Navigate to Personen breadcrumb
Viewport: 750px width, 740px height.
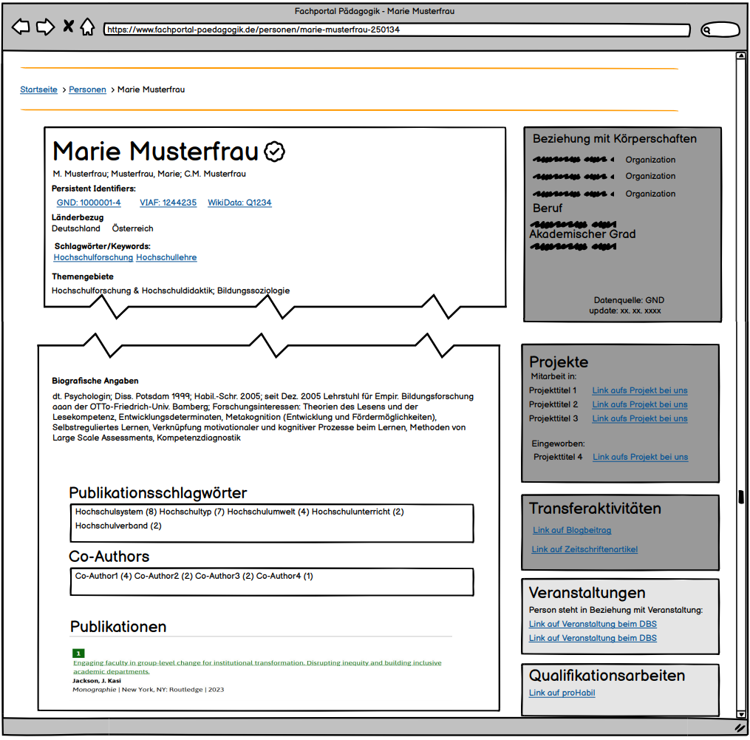87,89
